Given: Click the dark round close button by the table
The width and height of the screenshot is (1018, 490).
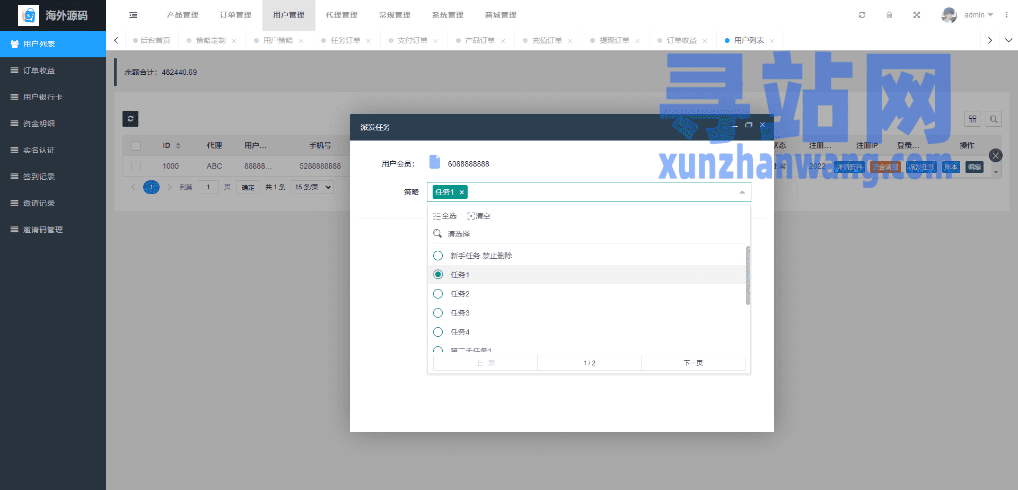Looking at the screenshot, I should pyautogui.click(x=996, y=155).
